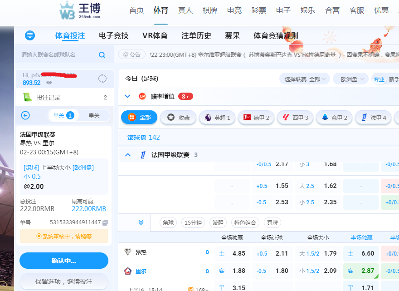Copy the bet order number
Viewport: 399px width, 291px height.
click(x=105, y=222)
